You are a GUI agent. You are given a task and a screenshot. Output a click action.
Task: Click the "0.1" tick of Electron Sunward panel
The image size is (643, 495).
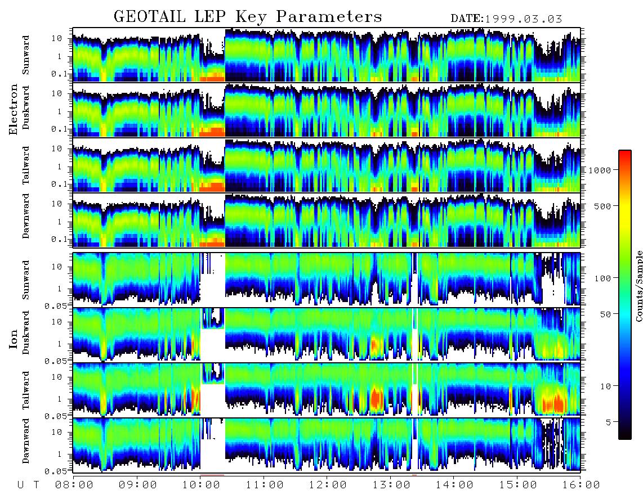coord(60,74)
